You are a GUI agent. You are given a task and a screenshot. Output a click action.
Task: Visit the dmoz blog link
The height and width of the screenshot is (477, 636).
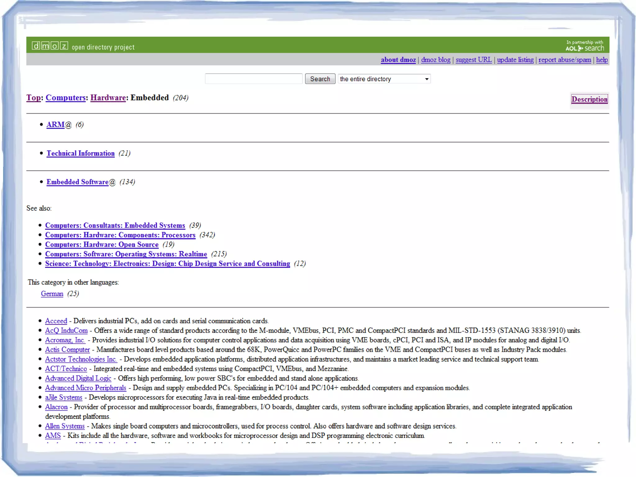tap(435, 60)
